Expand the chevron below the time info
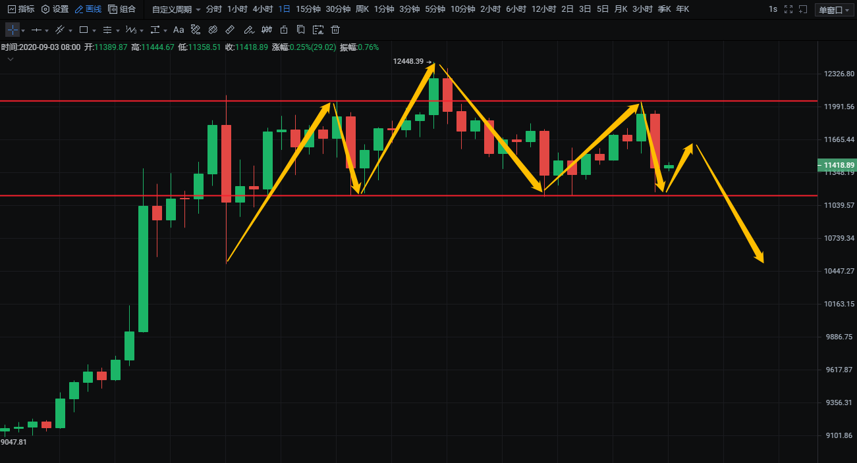 (x=11, y=59)
